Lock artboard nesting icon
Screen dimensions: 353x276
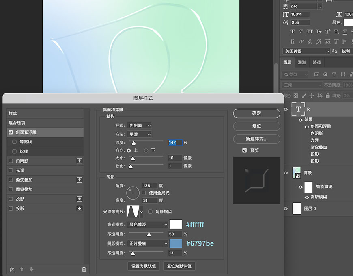[x=320, y=96]
